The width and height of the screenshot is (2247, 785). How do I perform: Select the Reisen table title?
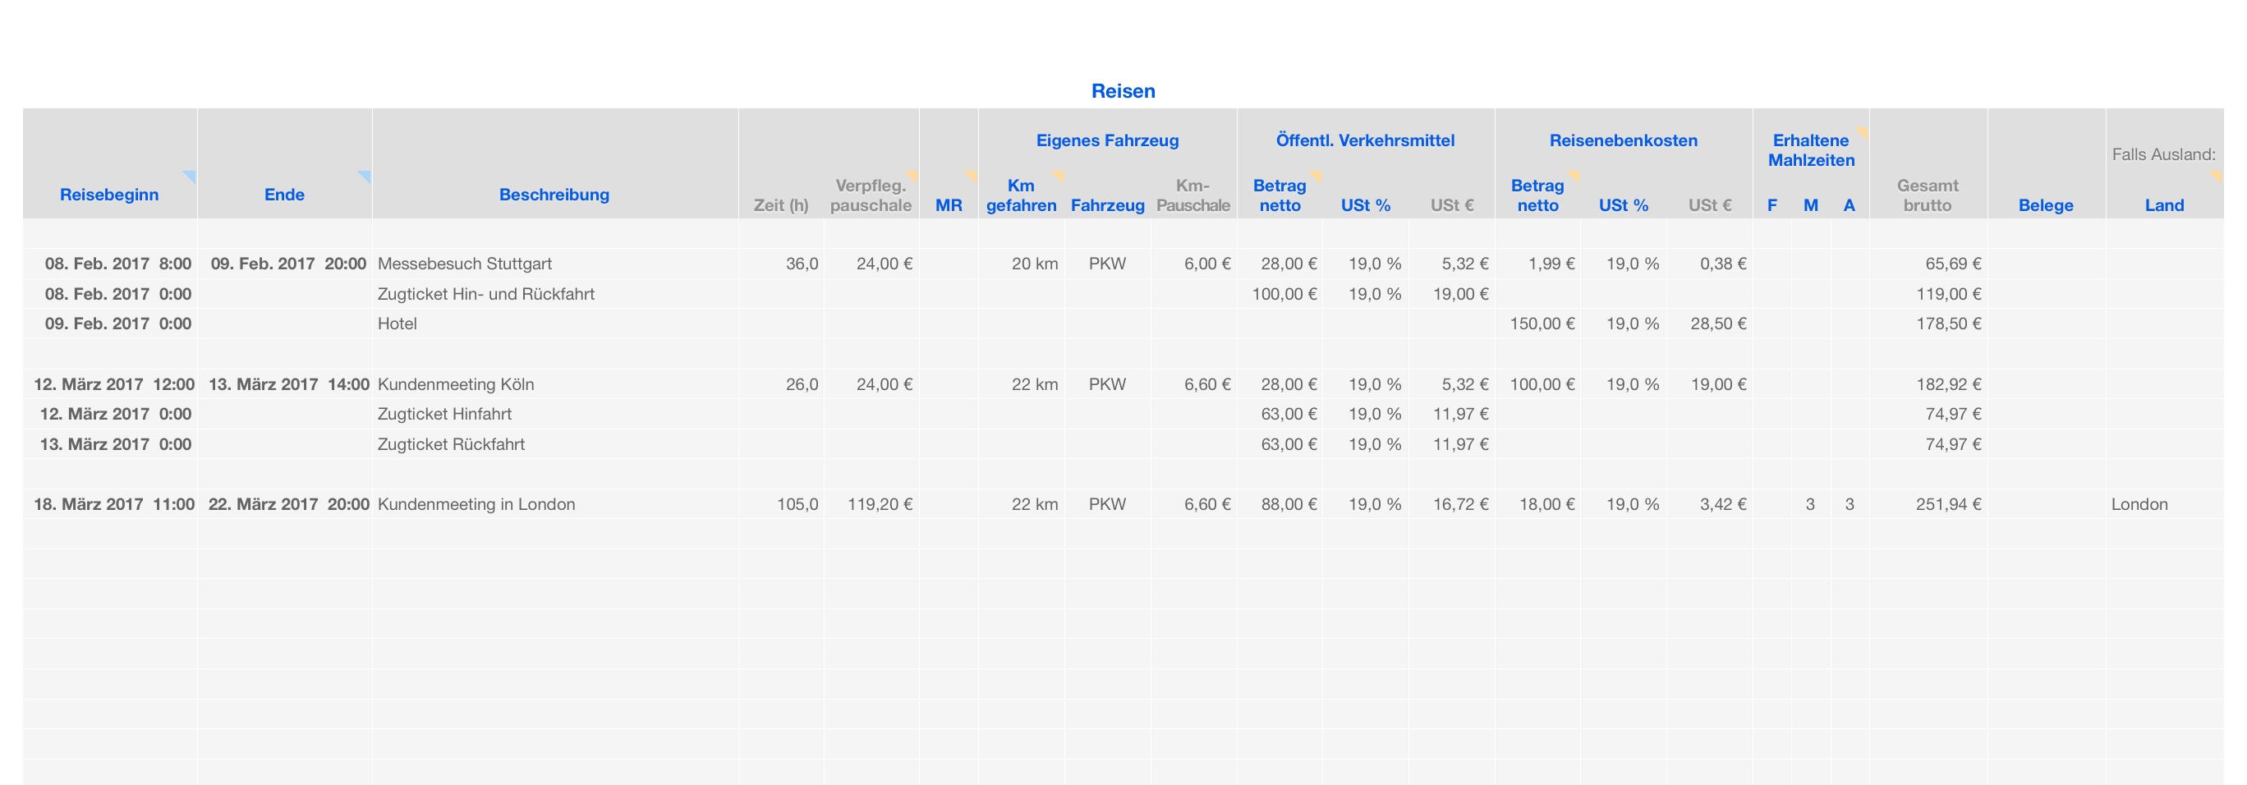(1123, 90)
